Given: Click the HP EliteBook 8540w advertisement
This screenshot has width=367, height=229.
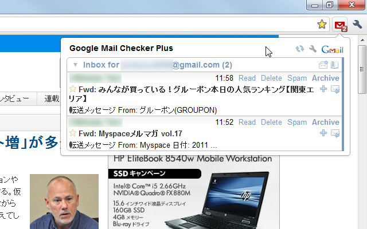Looking at the screenshot, I should [194, 192].
